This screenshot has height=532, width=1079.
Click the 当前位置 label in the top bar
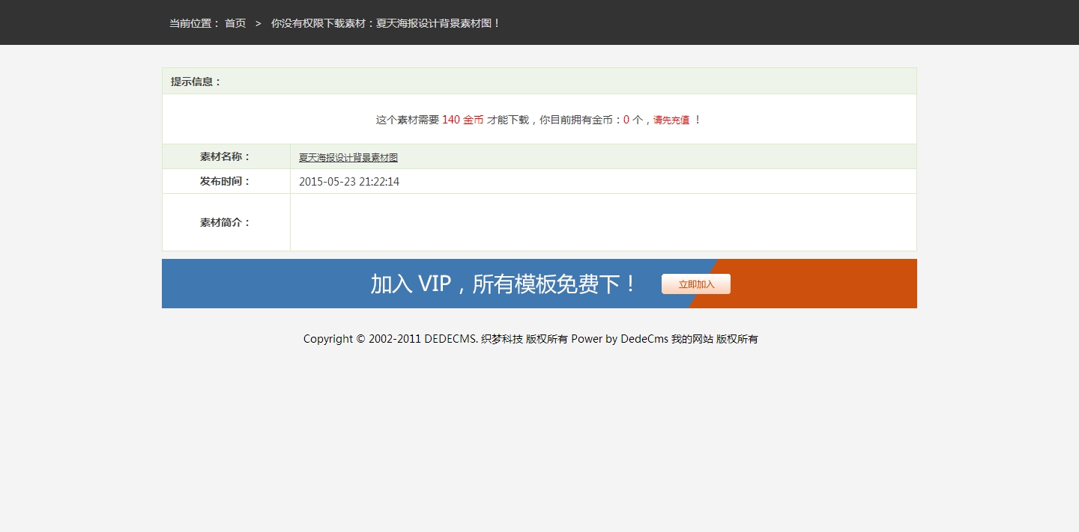pos(194,23)
